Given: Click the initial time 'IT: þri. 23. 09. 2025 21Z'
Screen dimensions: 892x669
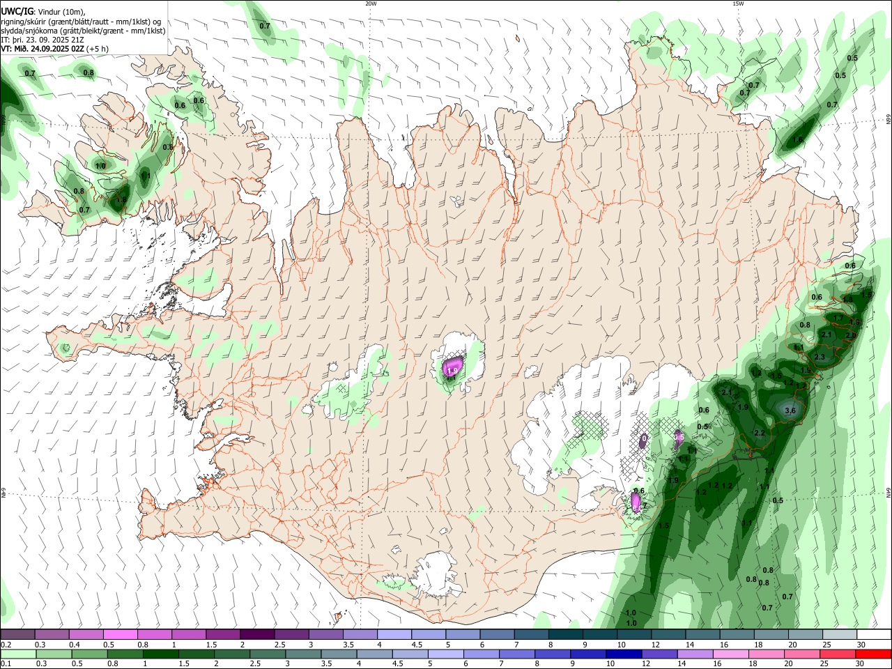Looking at the screenshot, I should (43, 40).
